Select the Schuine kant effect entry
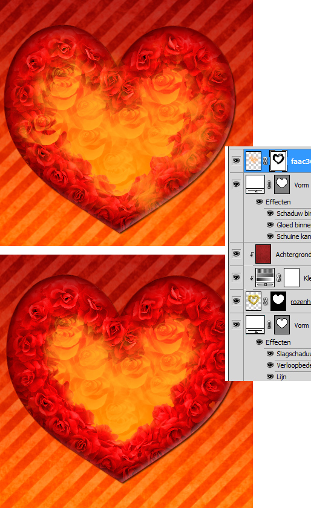This screenshot has height=508, width=311. click(293, 236)
